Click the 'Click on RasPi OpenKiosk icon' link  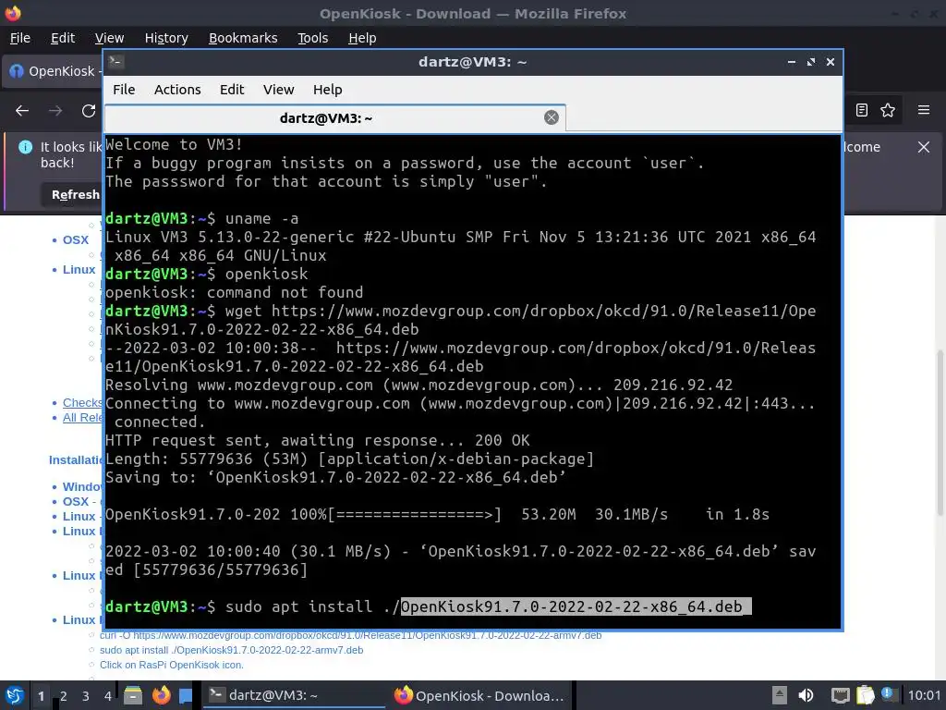click(171, 665)
